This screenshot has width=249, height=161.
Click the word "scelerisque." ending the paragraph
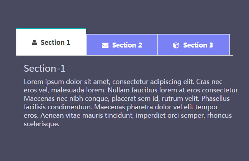(41, 124)
